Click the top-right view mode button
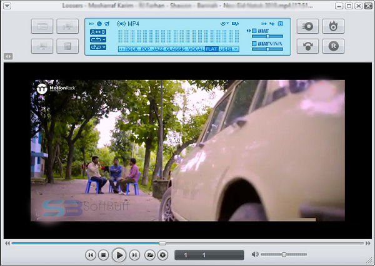Image resolution: width=375 pixels, height=266 pixels. tap(67, 26)
